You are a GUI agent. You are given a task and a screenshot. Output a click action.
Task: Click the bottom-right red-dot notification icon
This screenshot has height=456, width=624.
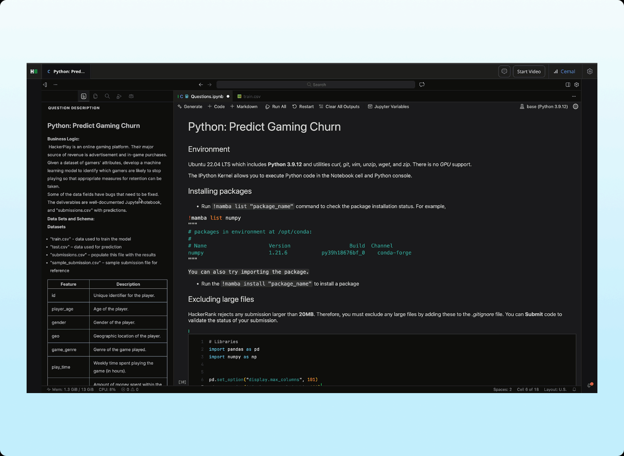click(590, 385)
